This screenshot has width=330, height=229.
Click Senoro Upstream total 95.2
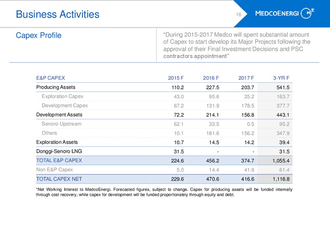pyautogui.click(x=284, y=124)
